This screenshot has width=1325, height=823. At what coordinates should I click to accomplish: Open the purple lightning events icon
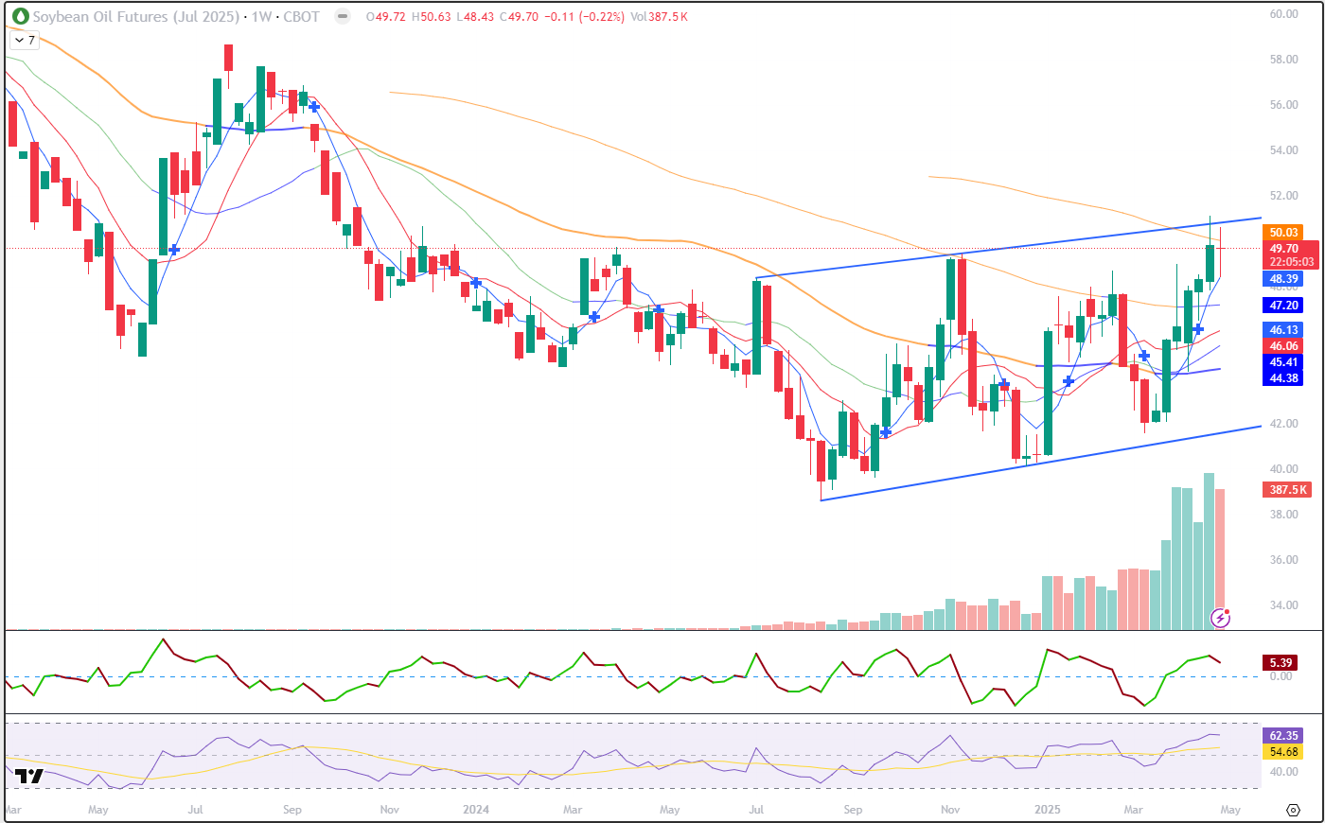[x=1221, y=619]
